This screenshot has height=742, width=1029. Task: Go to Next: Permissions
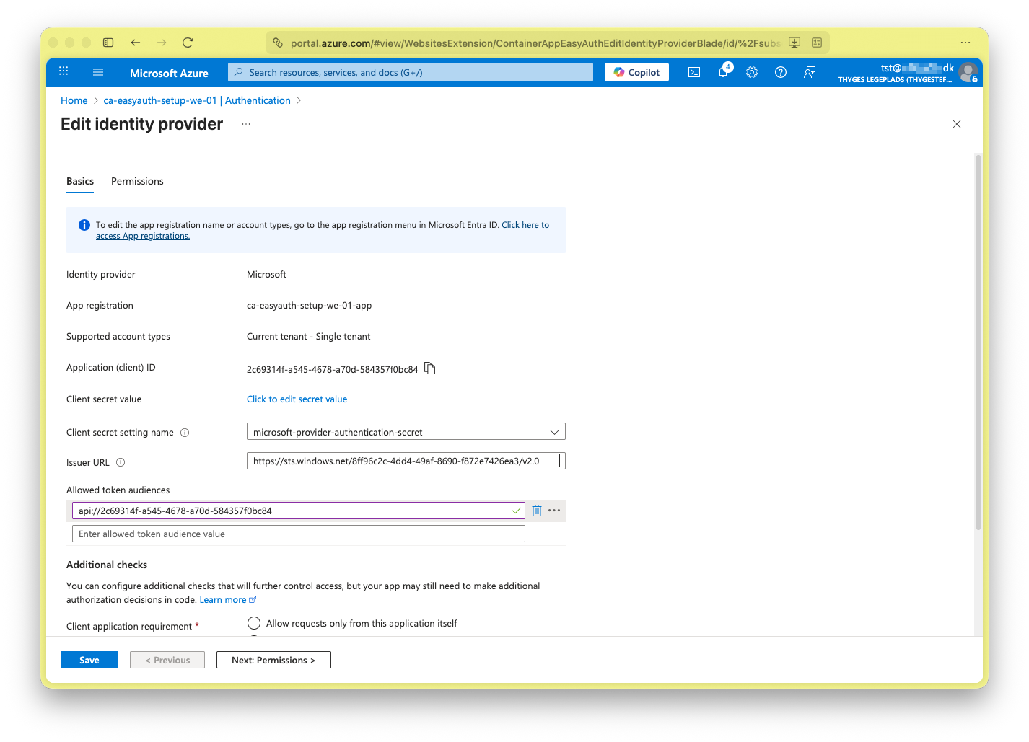(x=273, y=660)
